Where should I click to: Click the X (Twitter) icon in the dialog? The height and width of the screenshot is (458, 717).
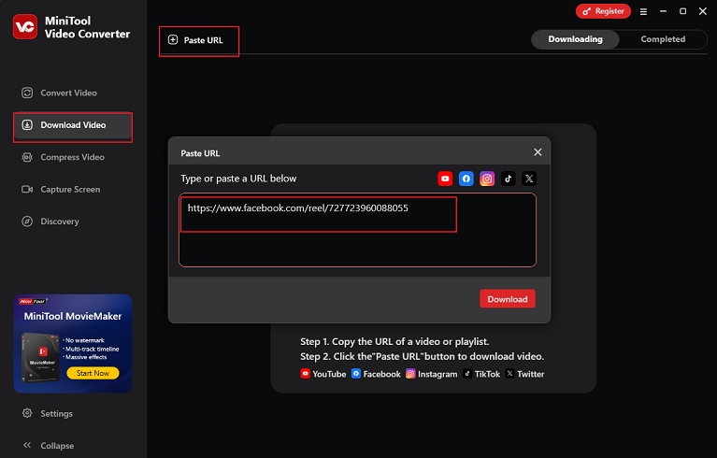(x=529, y=179)
